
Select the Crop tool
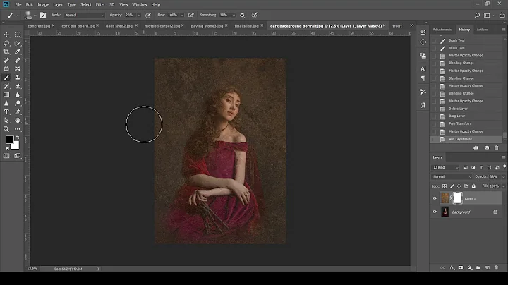6,51
